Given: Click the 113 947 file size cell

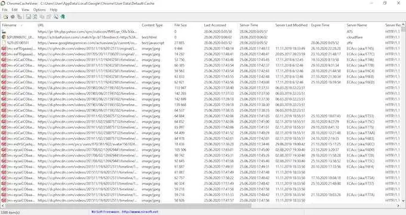Looking at the screenshot, I should coord(180,88).
